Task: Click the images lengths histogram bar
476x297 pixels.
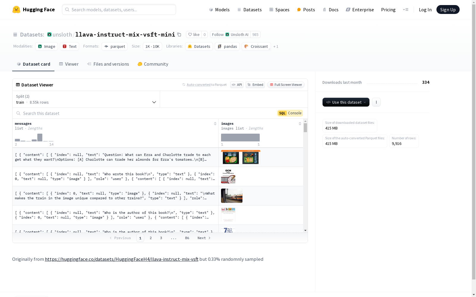Action: 240,138
